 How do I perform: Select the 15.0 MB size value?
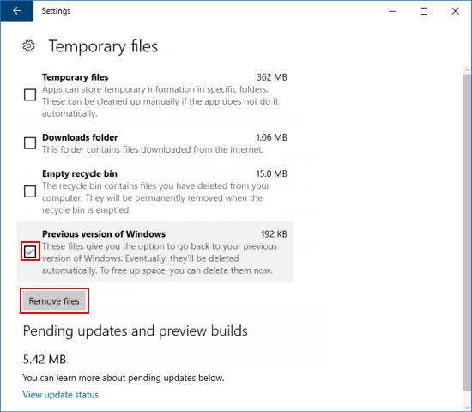[x=271, y=173]
